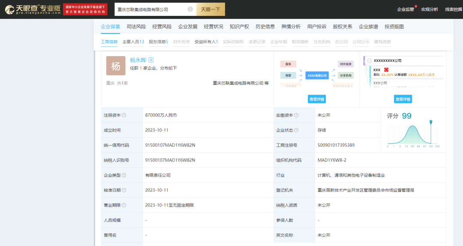
Task: Open the 司法风险 tab
Action: click(x=136, y=27)
